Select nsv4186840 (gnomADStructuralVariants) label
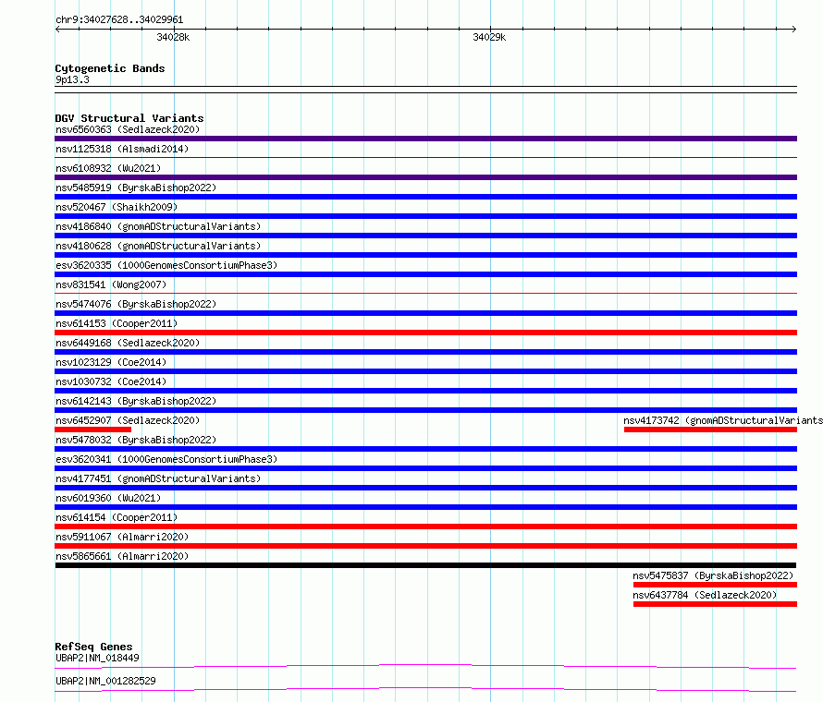Screen dimensions: 823x702 point(158,226)
